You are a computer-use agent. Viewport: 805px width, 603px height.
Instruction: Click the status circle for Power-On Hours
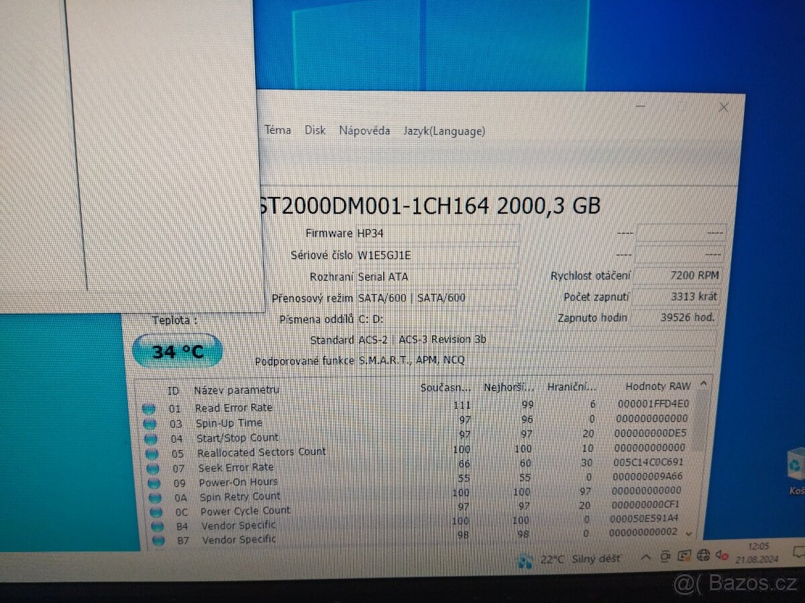(154, 483)
